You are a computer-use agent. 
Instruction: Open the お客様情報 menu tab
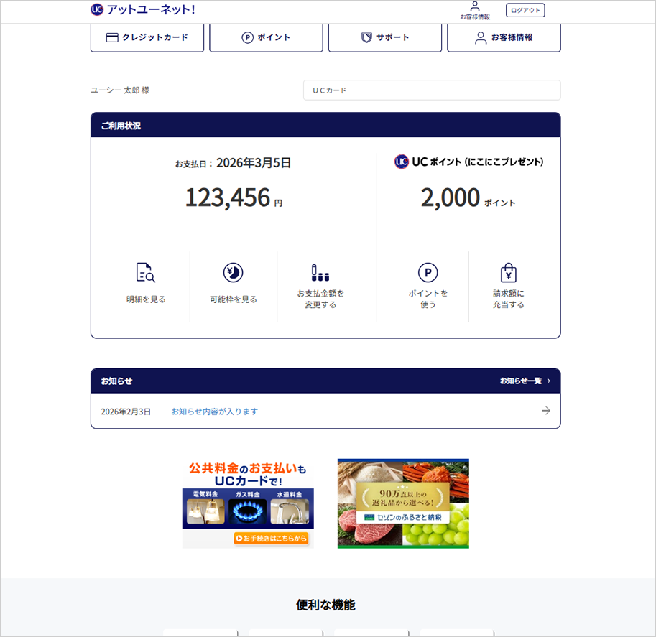point(504,37)
